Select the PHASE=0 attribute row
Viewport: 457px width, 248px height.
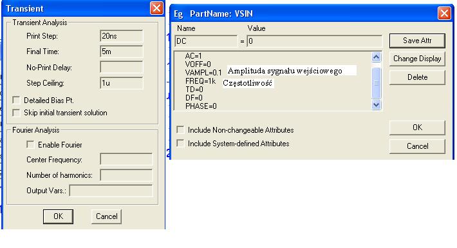click(201, 106)
